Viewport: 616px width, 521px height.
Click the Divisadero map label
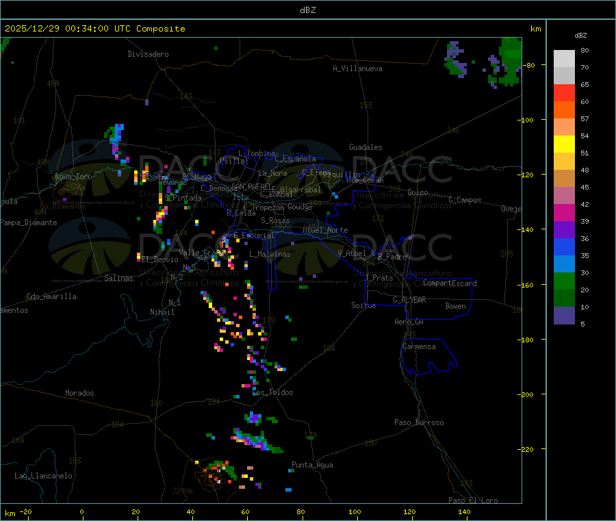coord(148,54)
